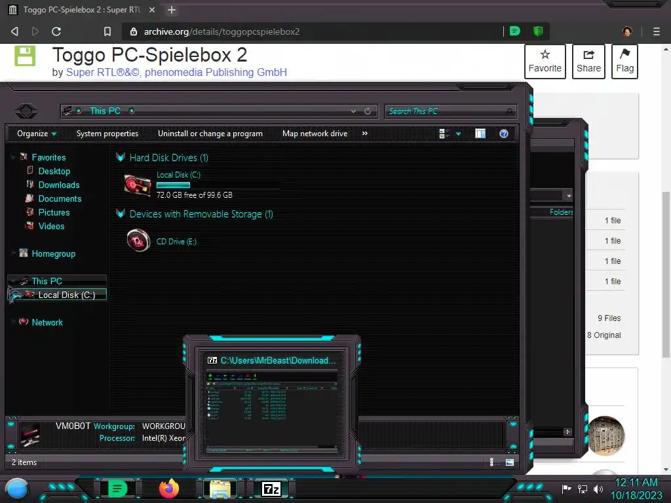Open 7-Zip from the taskbar
671x503 pixels.
[271, 489]
